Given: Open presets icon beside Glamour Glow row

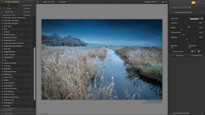Looking at the screenshot, I should pos(32,35).
